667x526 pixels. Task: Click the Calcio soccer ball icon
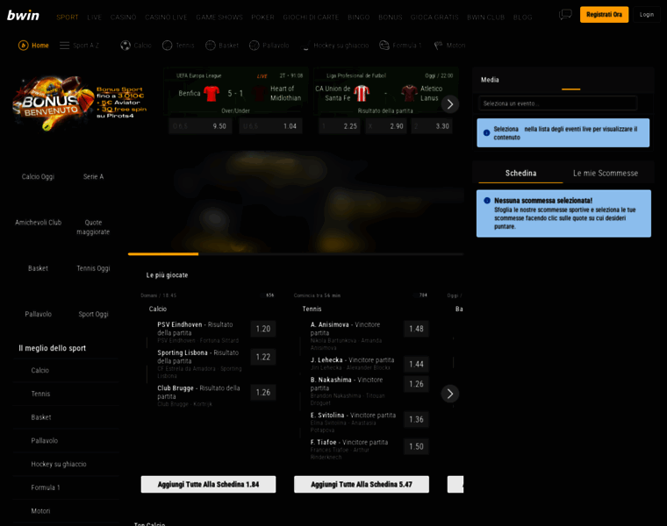point(126,46)
